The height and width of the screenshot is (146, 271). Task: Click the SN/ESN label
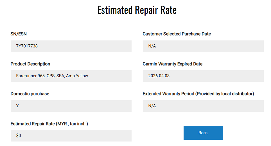[19, 34]
